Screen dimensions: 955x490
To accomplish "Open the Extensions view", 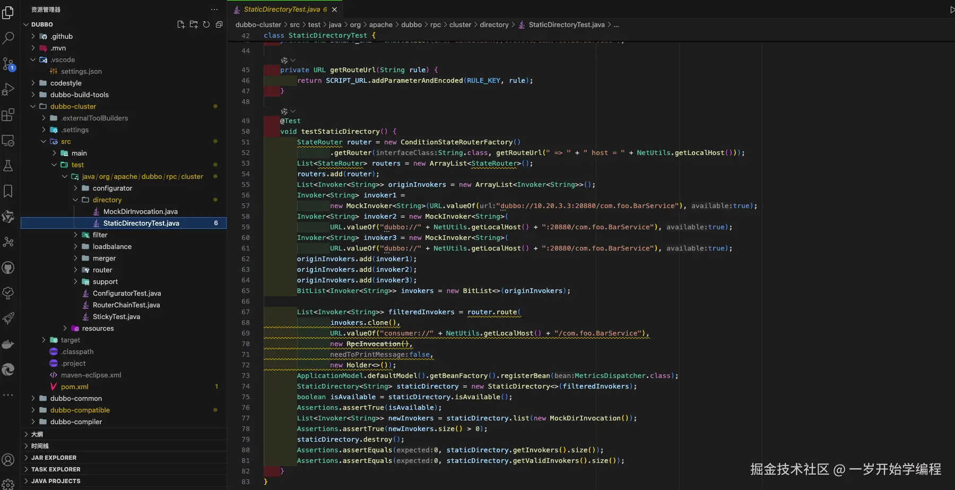I will [8, 115].
